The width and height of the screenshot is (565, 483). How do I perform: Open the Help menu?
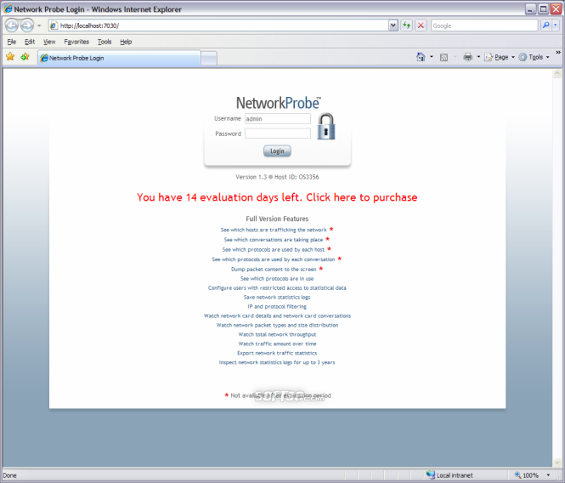pos(126,42)
